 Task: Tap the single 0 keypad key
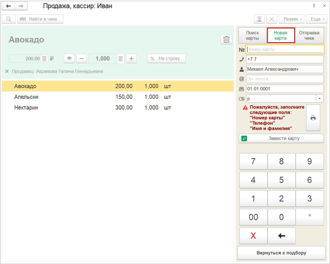coord(282,217)
